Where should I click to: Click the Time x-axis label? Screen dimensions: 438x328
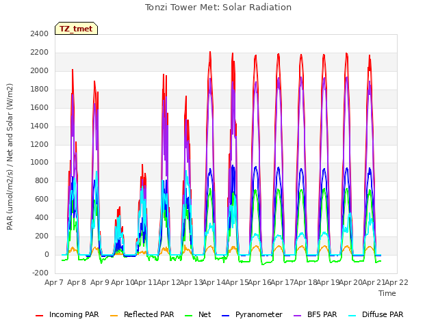387,293
